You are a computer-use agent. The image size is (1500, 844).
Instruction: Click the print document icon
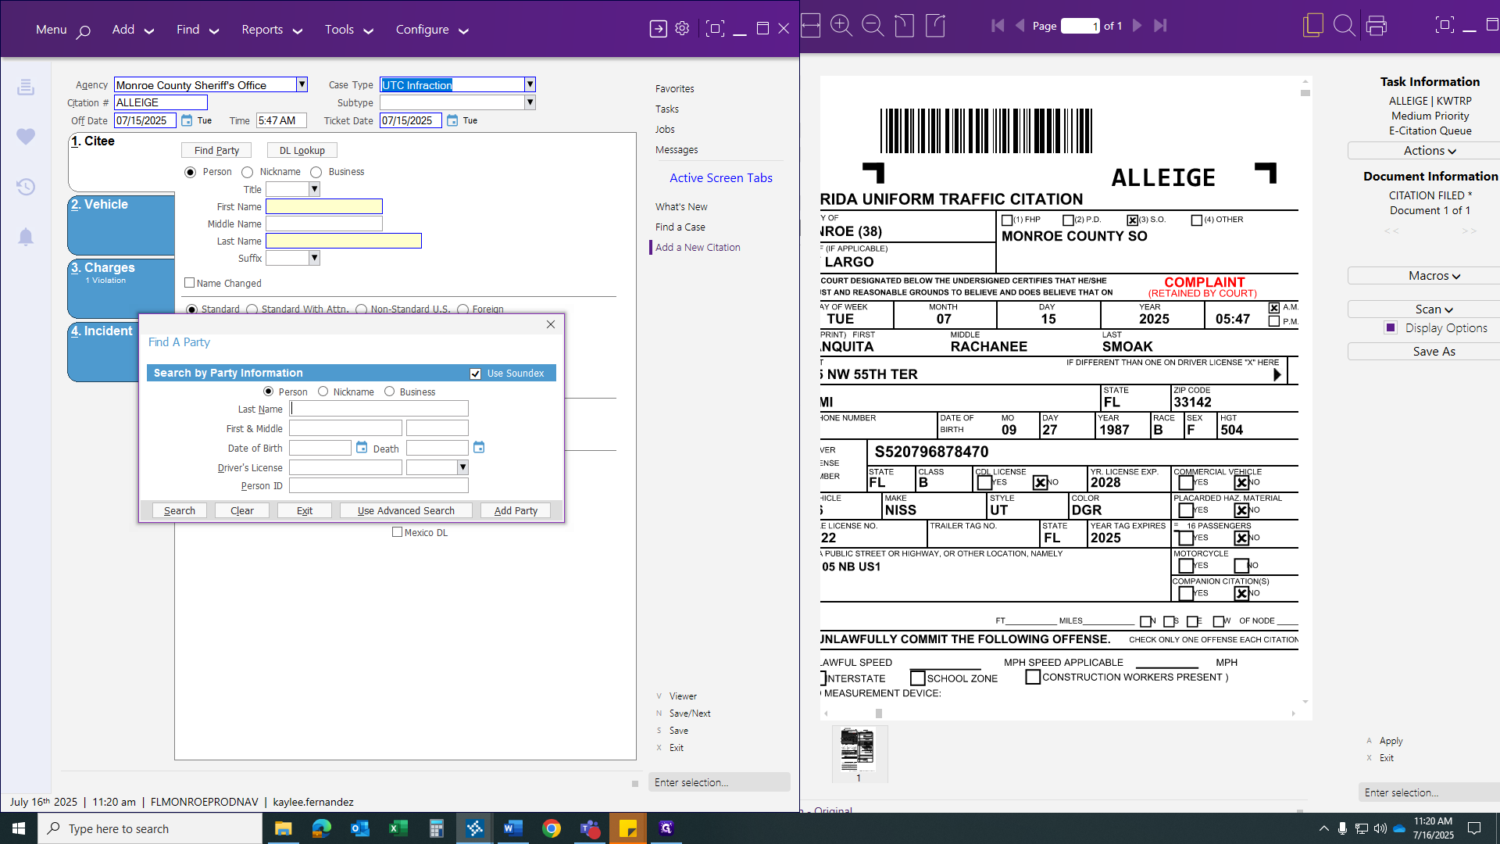(x=1377, y=26)
